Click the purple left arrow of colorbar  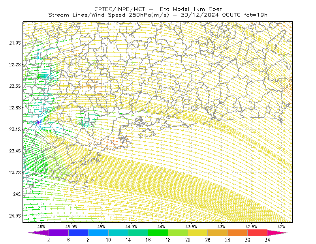(x=38, y=233)
